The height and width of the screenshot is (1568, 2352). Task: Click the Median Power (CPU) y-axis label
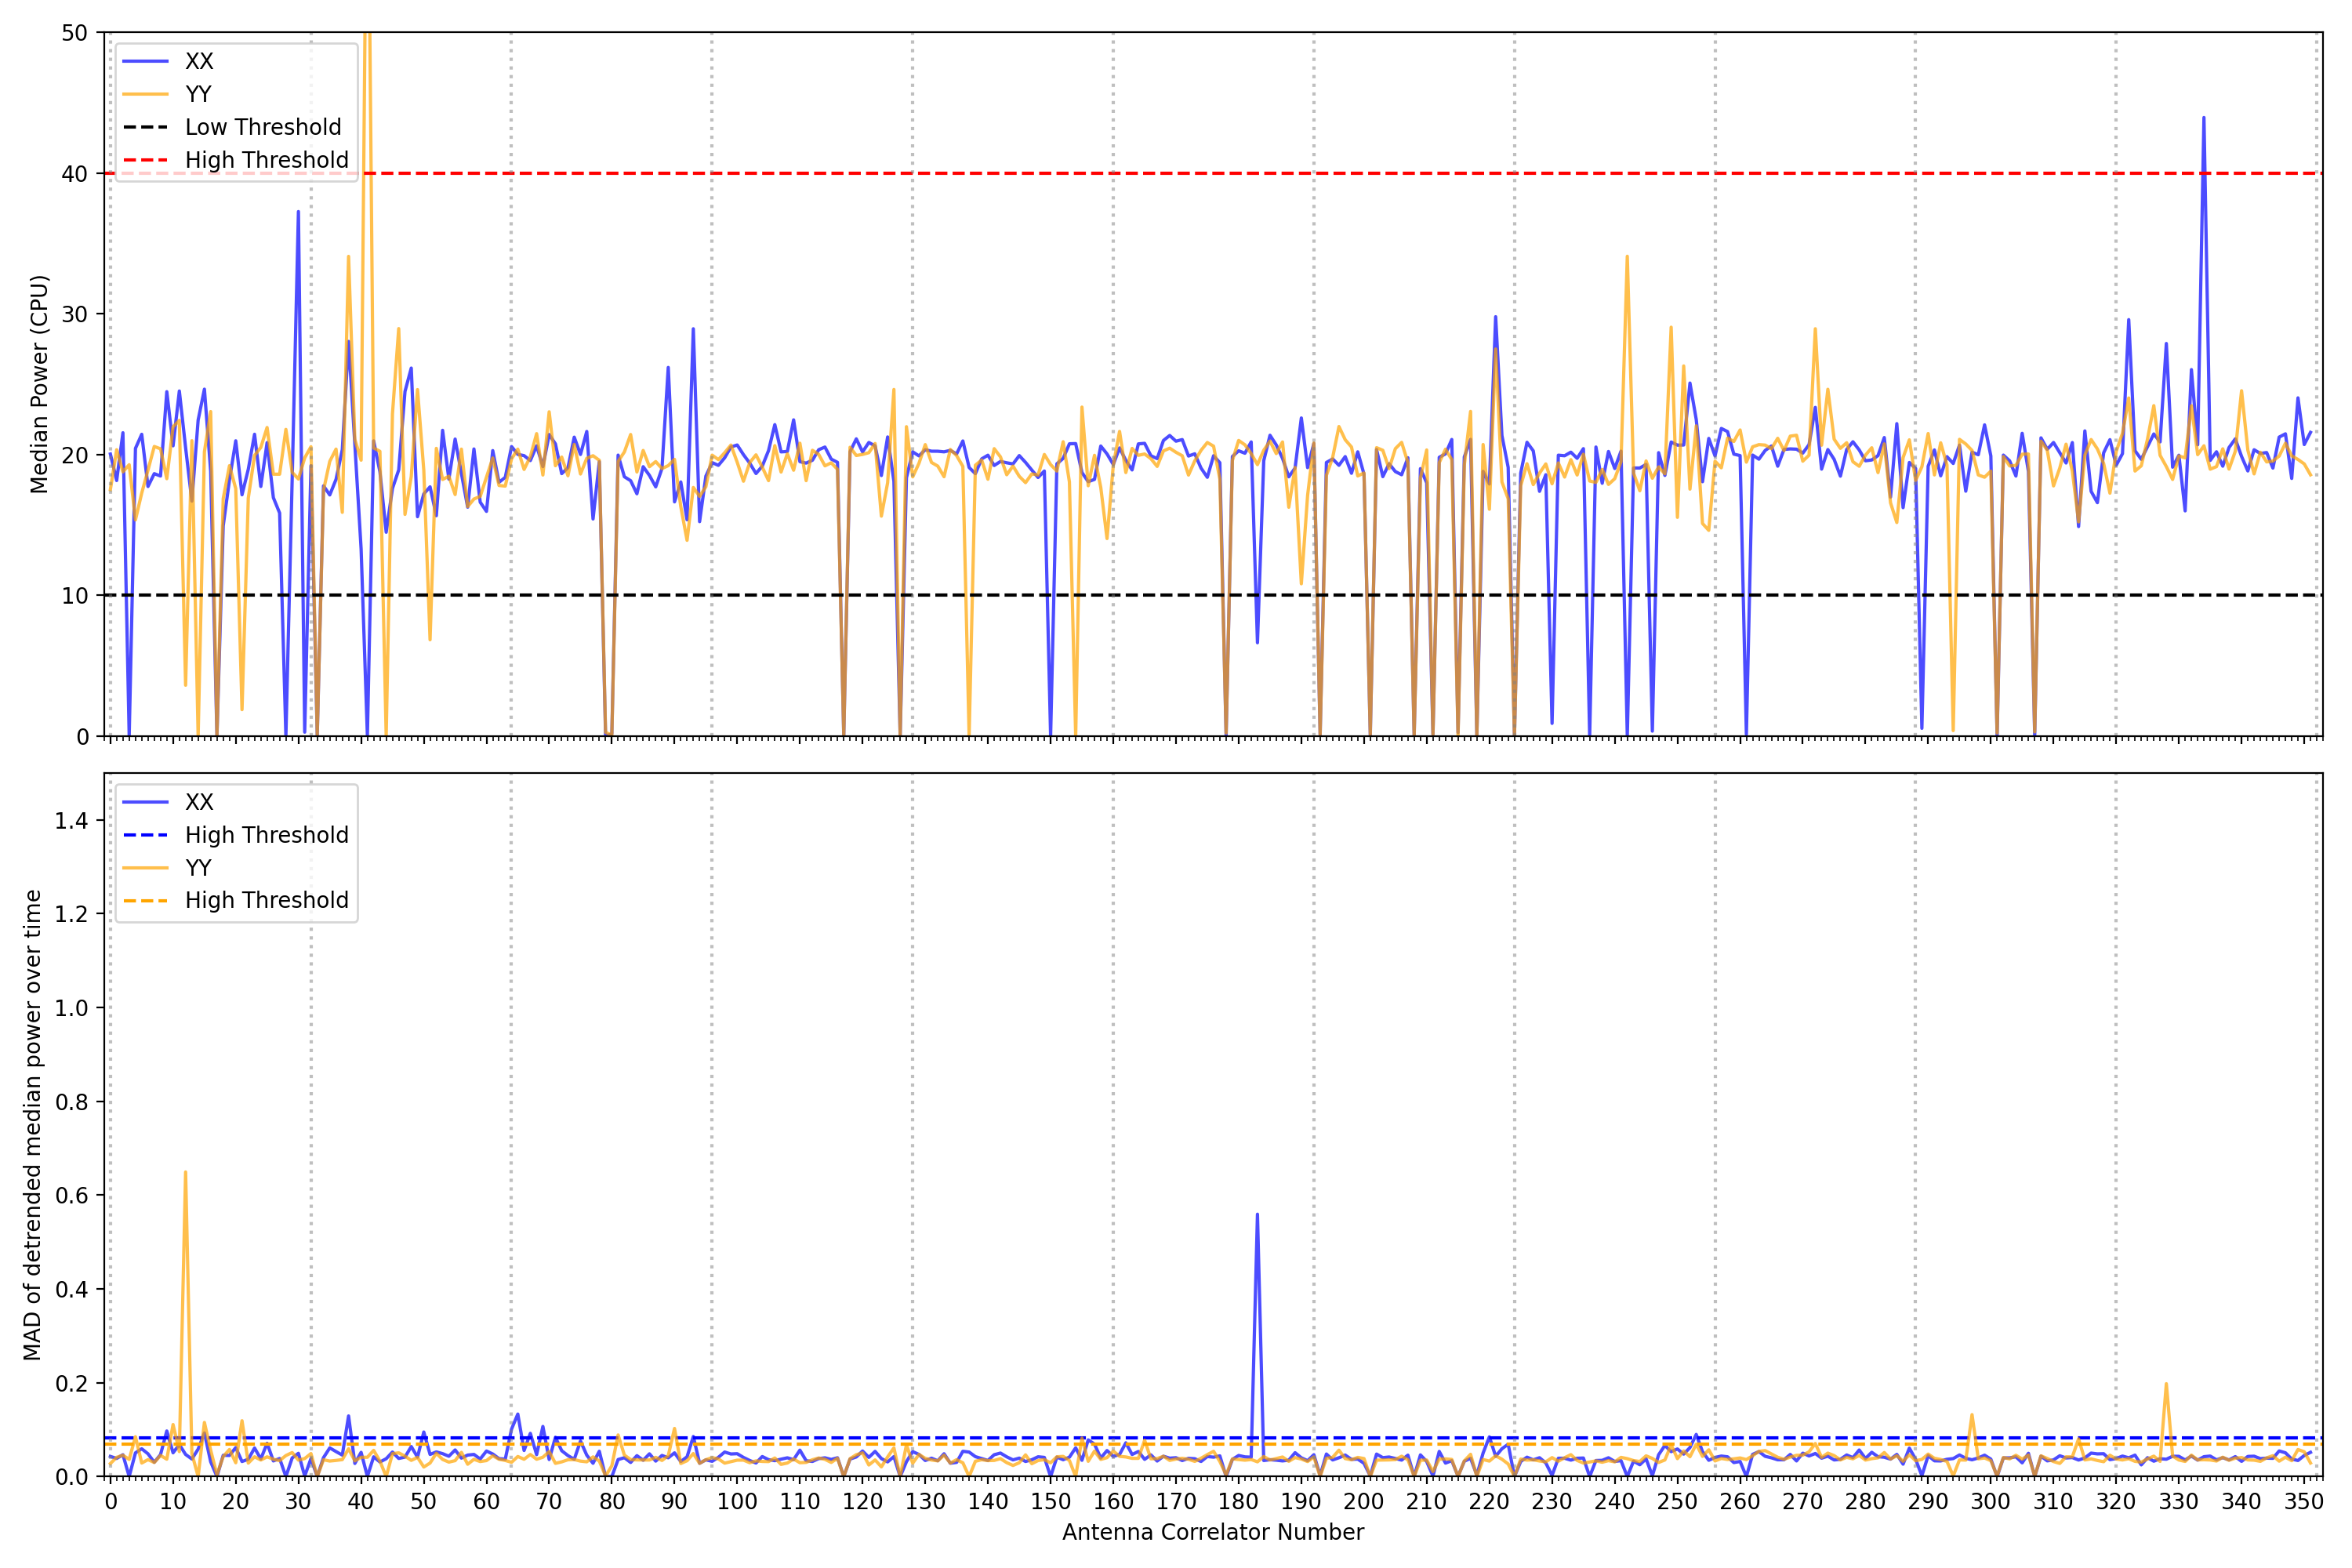click(39, 384)
